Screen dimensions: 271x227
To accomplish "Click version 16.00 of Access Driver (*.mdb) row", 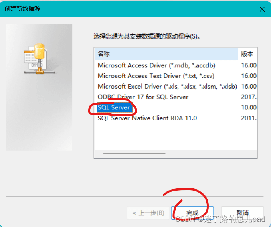I will pos(249,65).
